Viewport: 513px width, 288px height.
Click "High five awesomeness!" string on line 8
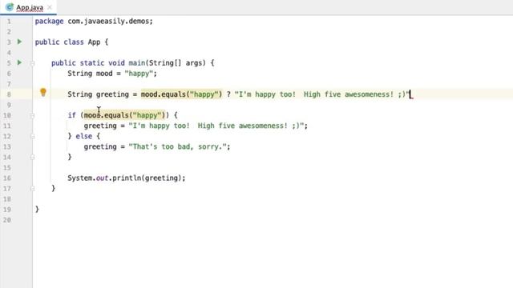pos(349,94)
